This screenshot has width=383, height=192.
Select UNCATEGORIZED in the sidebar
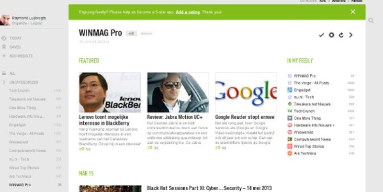[23, 82]
